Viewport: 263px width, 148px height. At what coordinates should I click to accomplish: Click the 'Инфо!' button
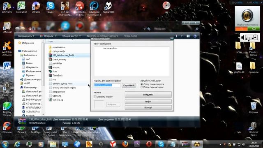pos(148,102)
